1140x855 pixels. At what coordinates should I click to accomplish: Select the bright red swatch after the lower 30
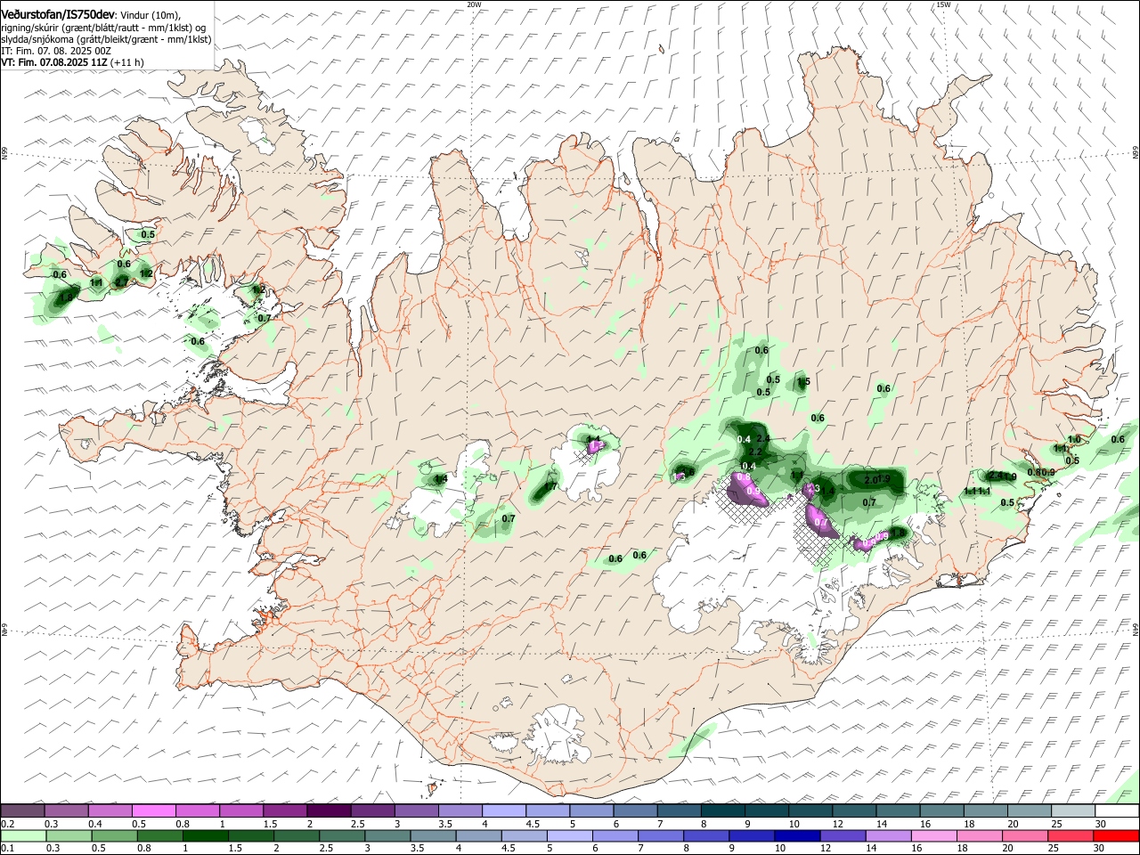click(x=1117, y=835)
